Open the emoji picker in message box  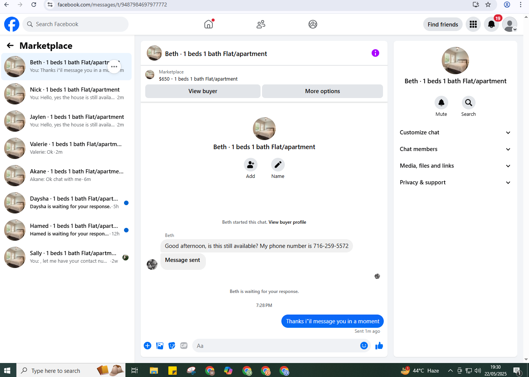(364, 346)
